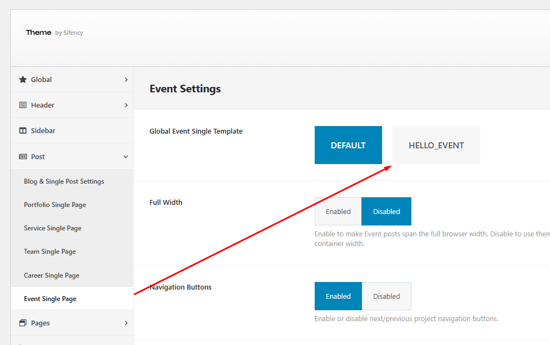Click the star icon beside Global
550x345 pixels.
(23, 79)
